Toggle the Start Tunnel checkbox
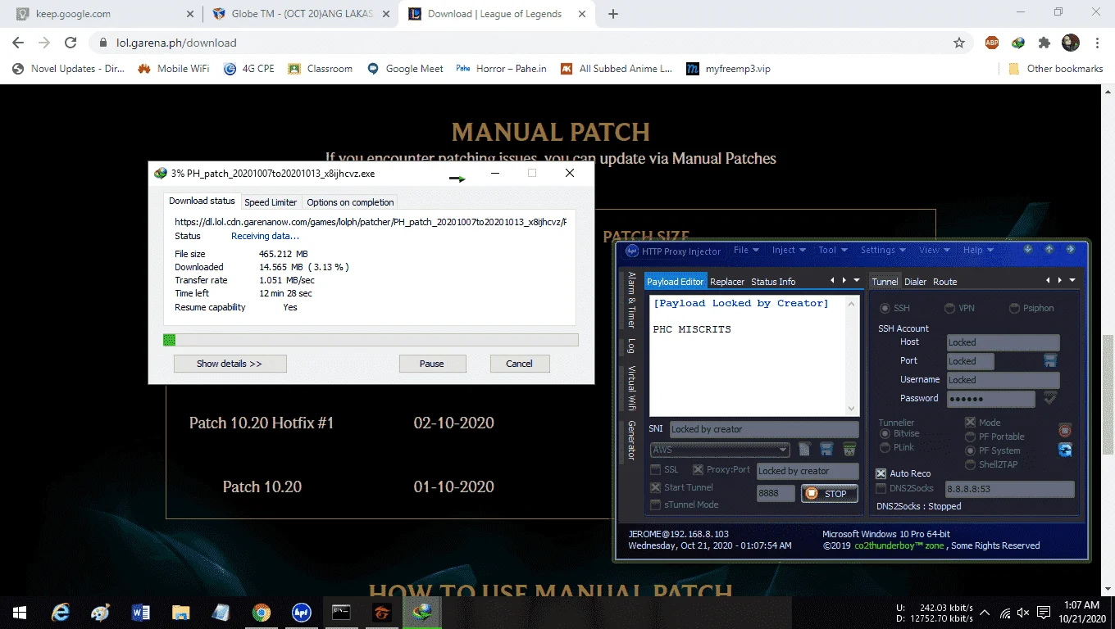The width and height of the screenshot is (1115, 629). coord(655,487)
